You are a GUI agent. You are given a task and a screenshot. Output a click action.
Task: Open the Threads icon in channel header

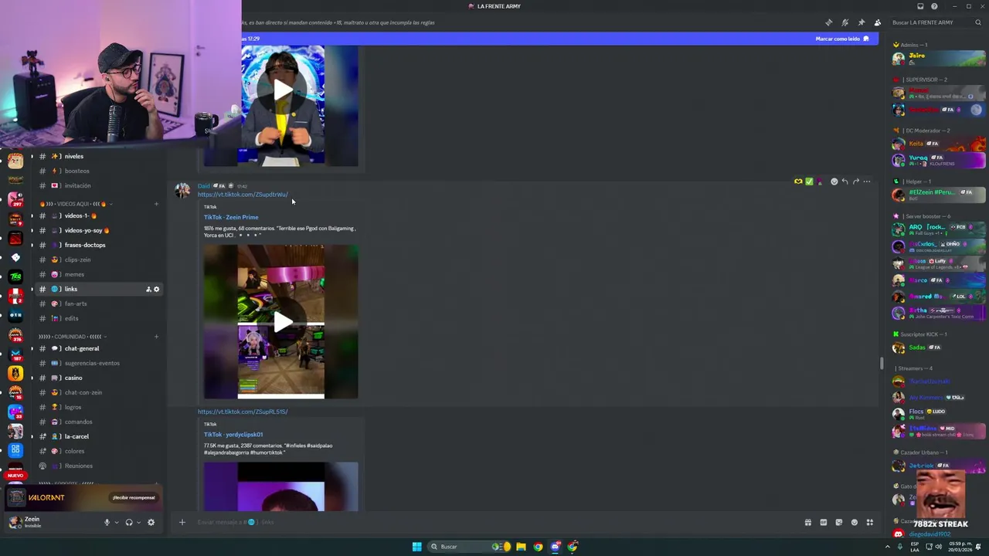(828, 22)
